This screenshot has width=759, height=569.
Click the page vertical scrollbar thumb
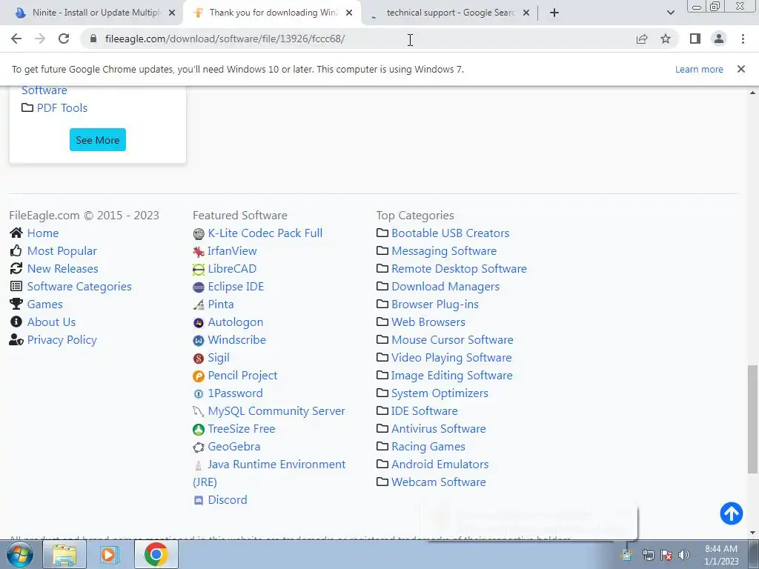click(x=752, y=419)
